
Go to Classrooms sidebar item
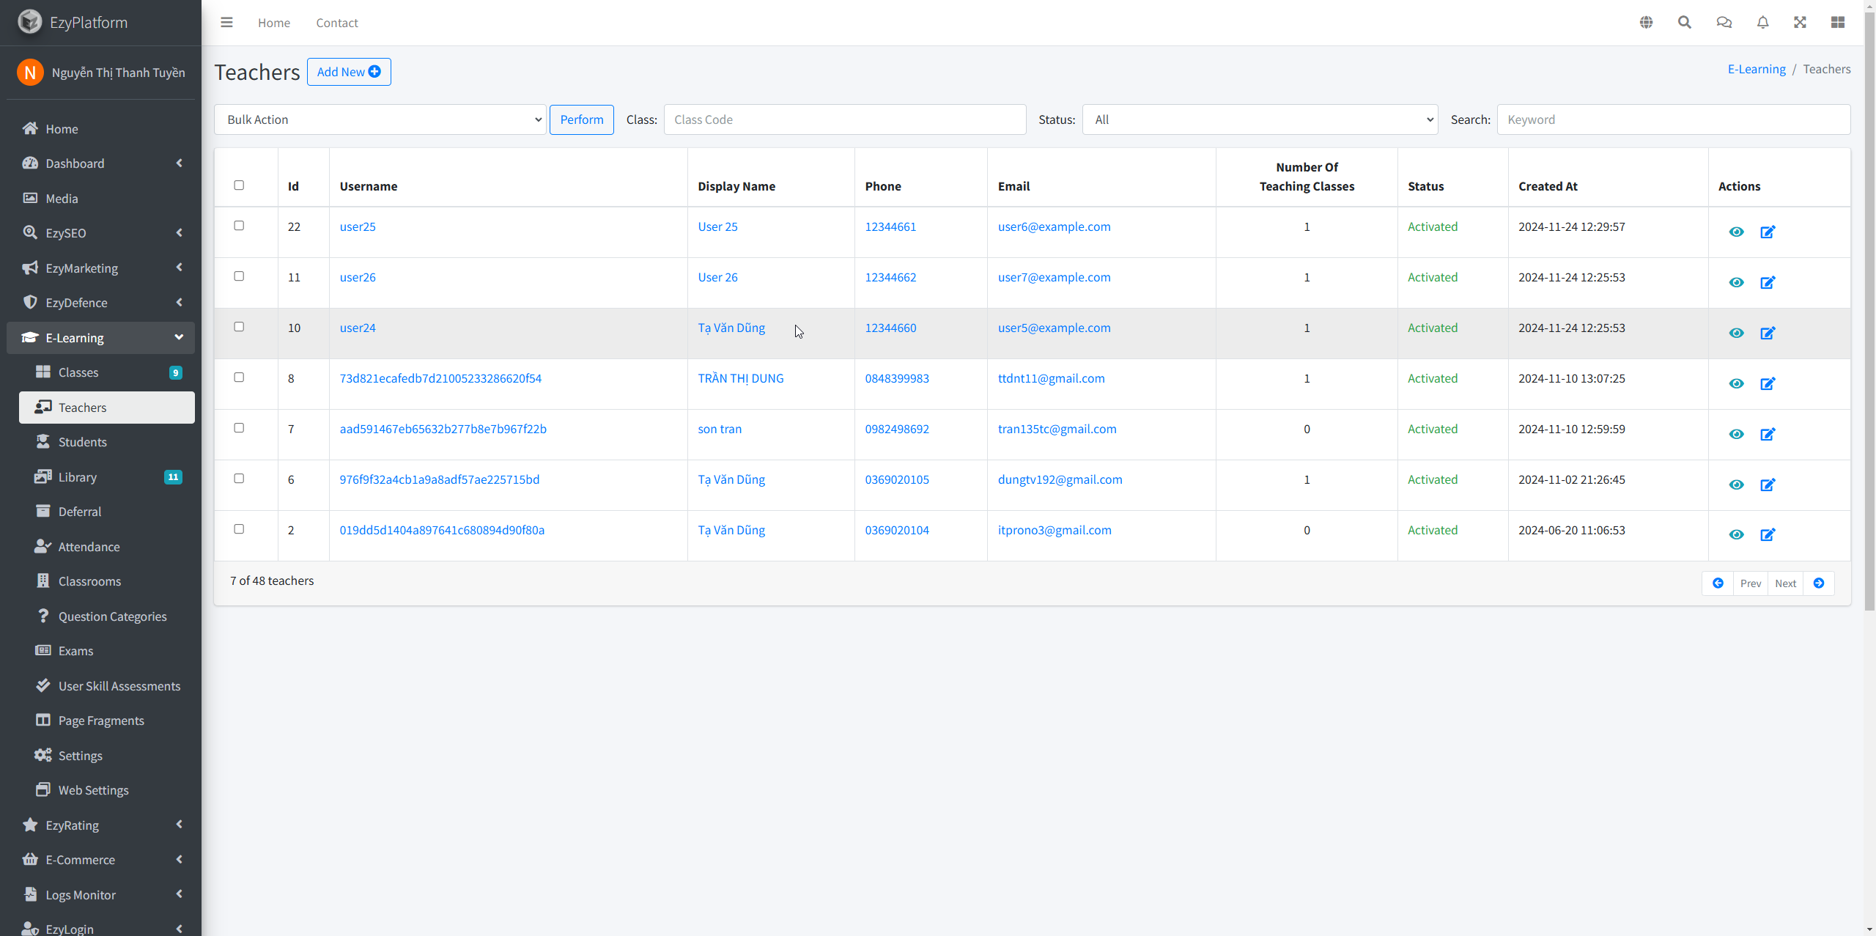[x=89, y=581]
